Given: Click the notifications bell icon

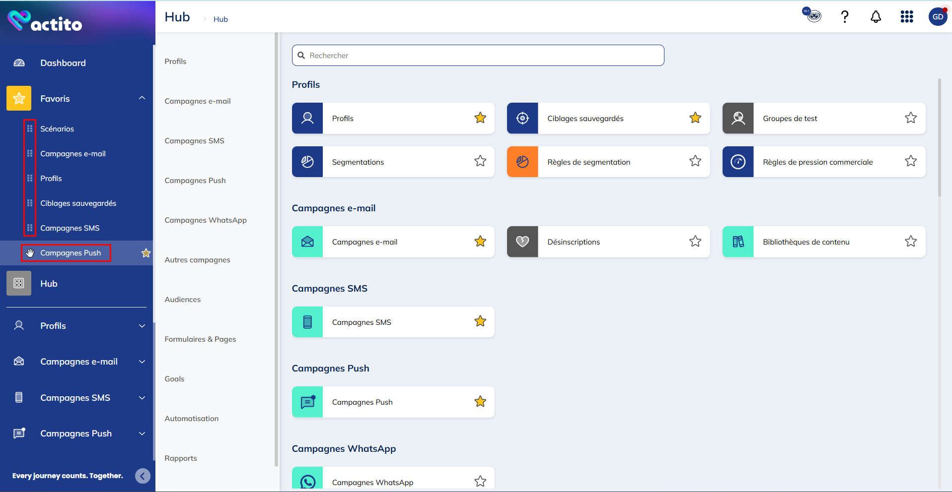Looking at the screenshot, I should [x=876, y=17].
